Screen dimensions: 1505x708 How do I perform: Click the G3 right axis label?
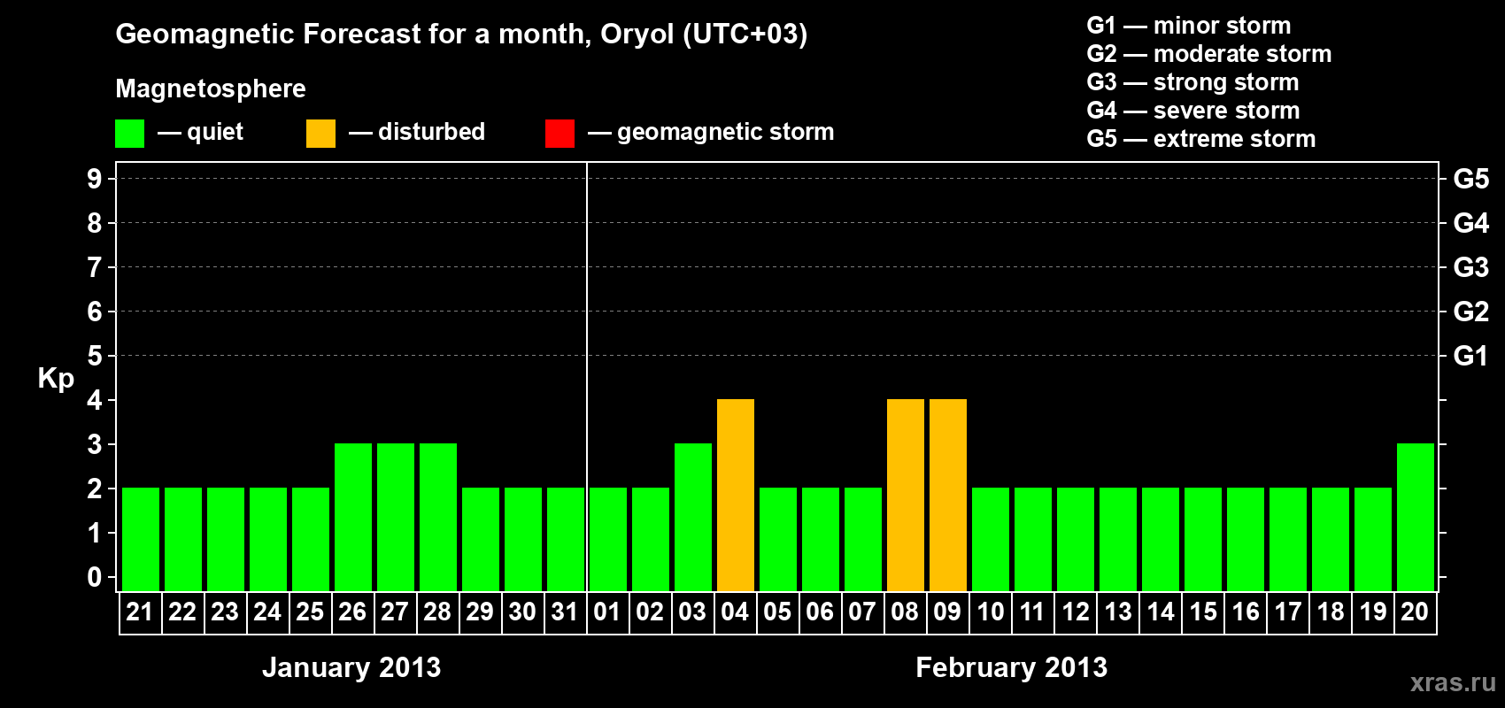[1471, 267]
